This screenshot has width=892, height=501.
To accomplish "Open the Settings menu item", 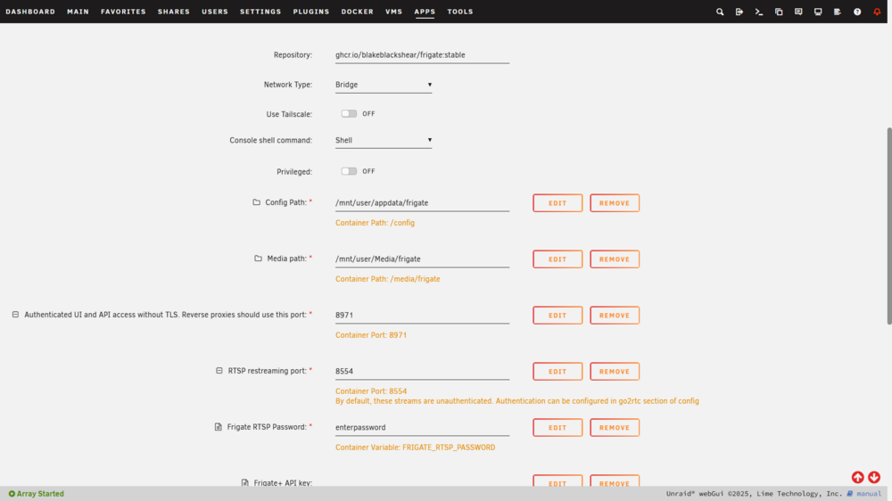I will 260,12.
